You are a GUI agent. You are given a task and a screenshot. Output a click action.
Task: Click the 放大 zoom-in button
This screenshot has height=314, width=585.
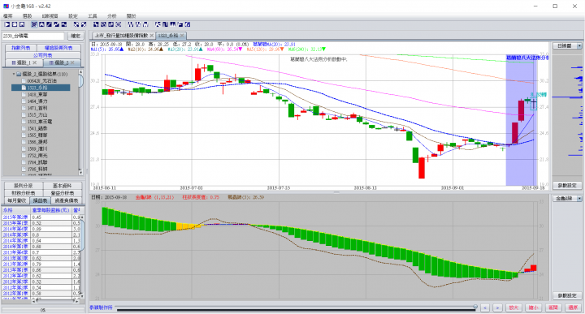click(x=513, y=308)
